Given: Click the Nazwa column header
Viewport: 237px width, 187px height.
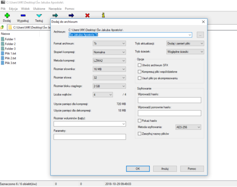Looking at the screenshot, I should (x=5, y=34).
